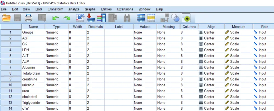Image resolution: width=274 pixels, height=111 pixels.
Task: Click the Width column header
Action: tap(78, 27)
